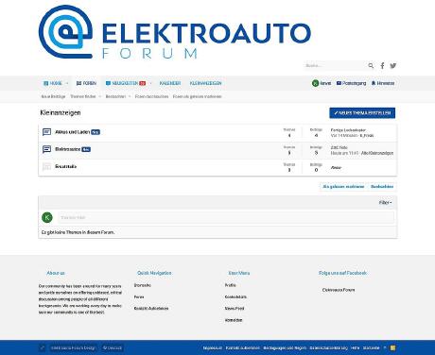This screenshot has height=355, width=435.
Task: Click Neues Thema erstellen button
Action: coord(362,113)
